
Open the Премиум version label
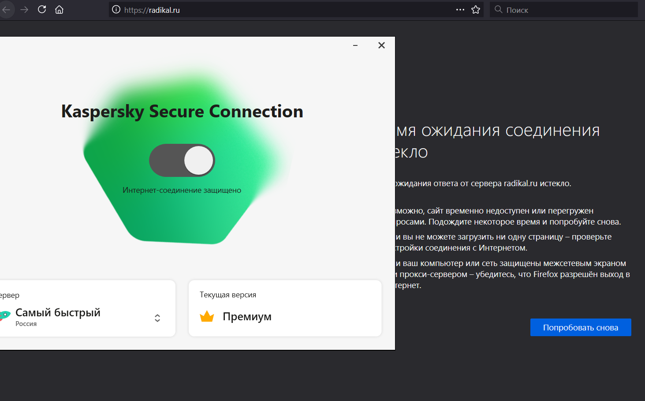pyautogui.click(x=247, y=317)
